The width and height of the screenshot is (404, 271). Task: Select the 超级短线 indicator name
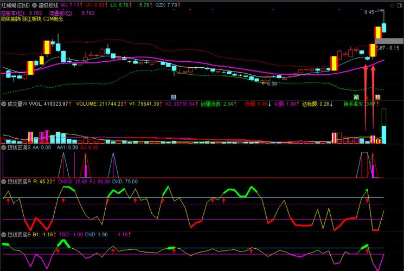48,5
